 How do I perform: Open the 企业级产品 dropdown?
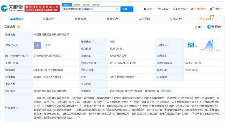180,9
